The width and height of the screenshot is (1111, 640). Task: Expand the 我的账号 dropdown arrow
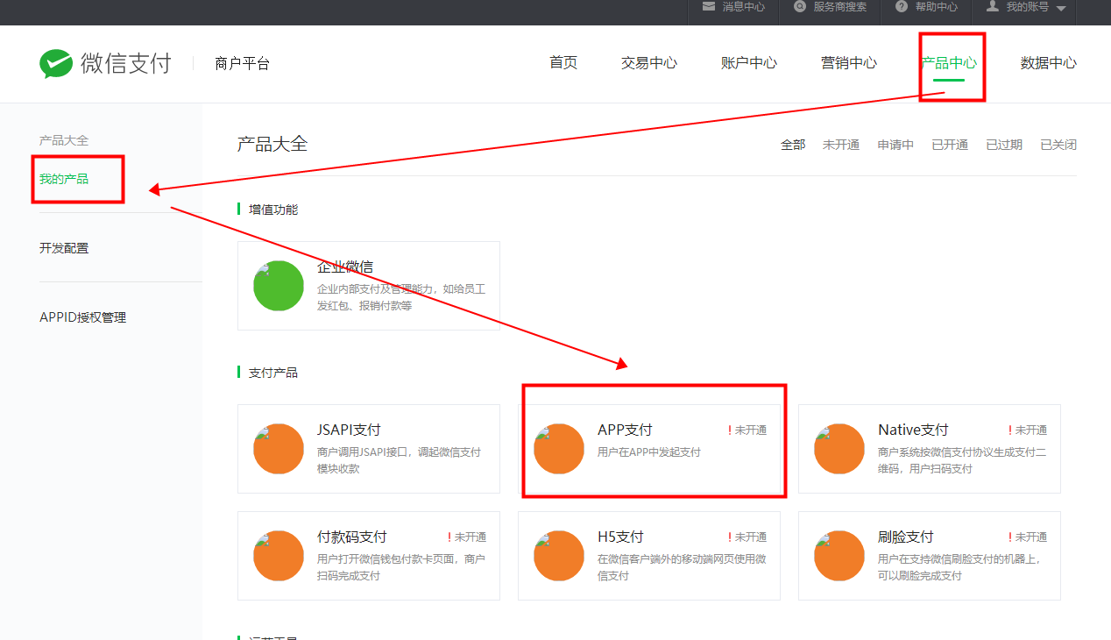pos(1063,8)
